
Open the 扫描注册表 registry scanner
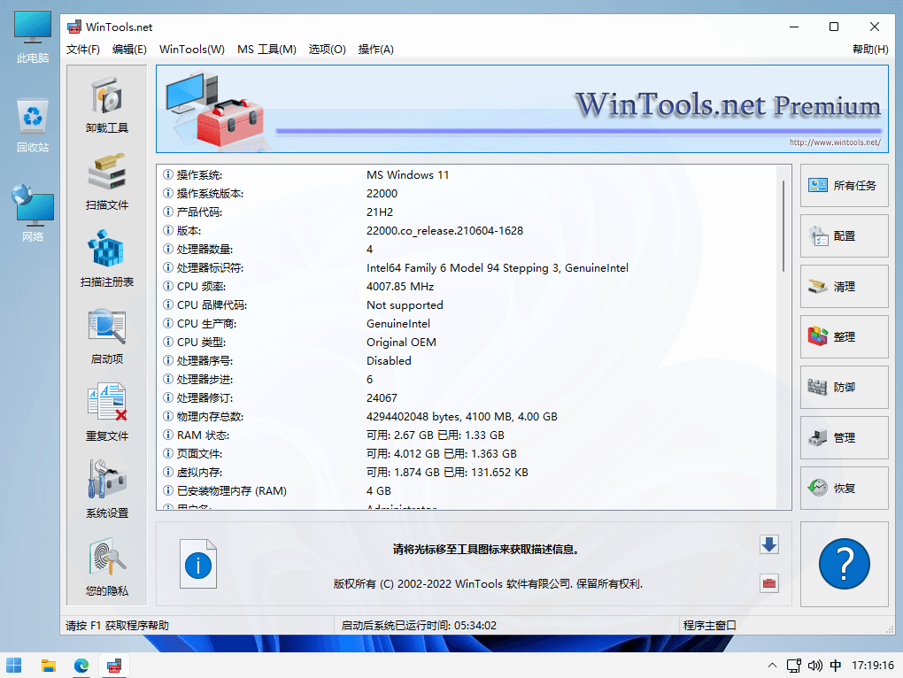click(107, 259)
